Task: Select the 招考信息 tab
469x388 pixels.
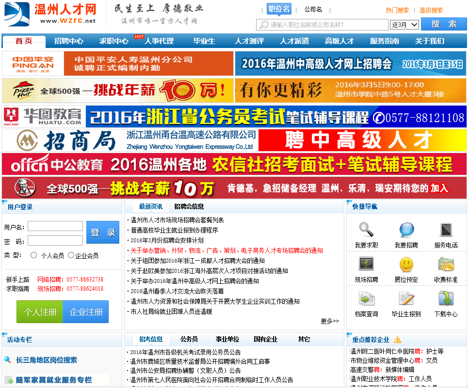Action: 151,339
